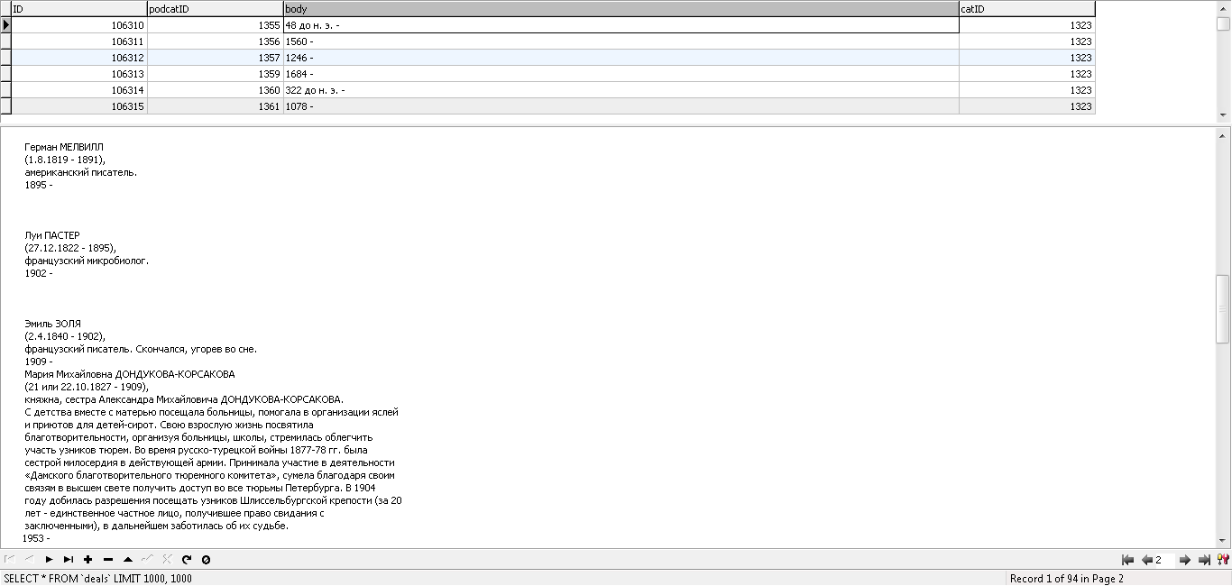This screenshot has height=586, width=1232.
Task: Refresh data with the curved arrow icon
Action: [187, 559]
